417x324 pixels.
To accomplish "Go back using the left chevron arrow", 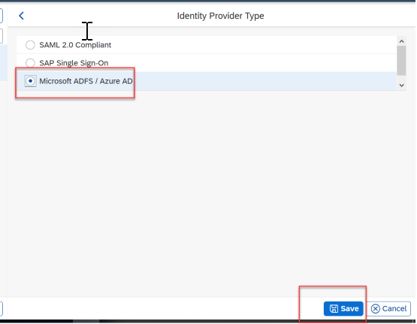I will 22,16.
